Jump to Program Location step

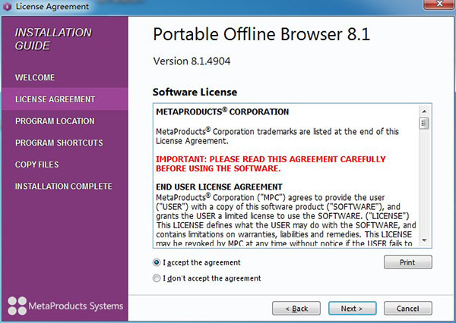pos(55,121)
